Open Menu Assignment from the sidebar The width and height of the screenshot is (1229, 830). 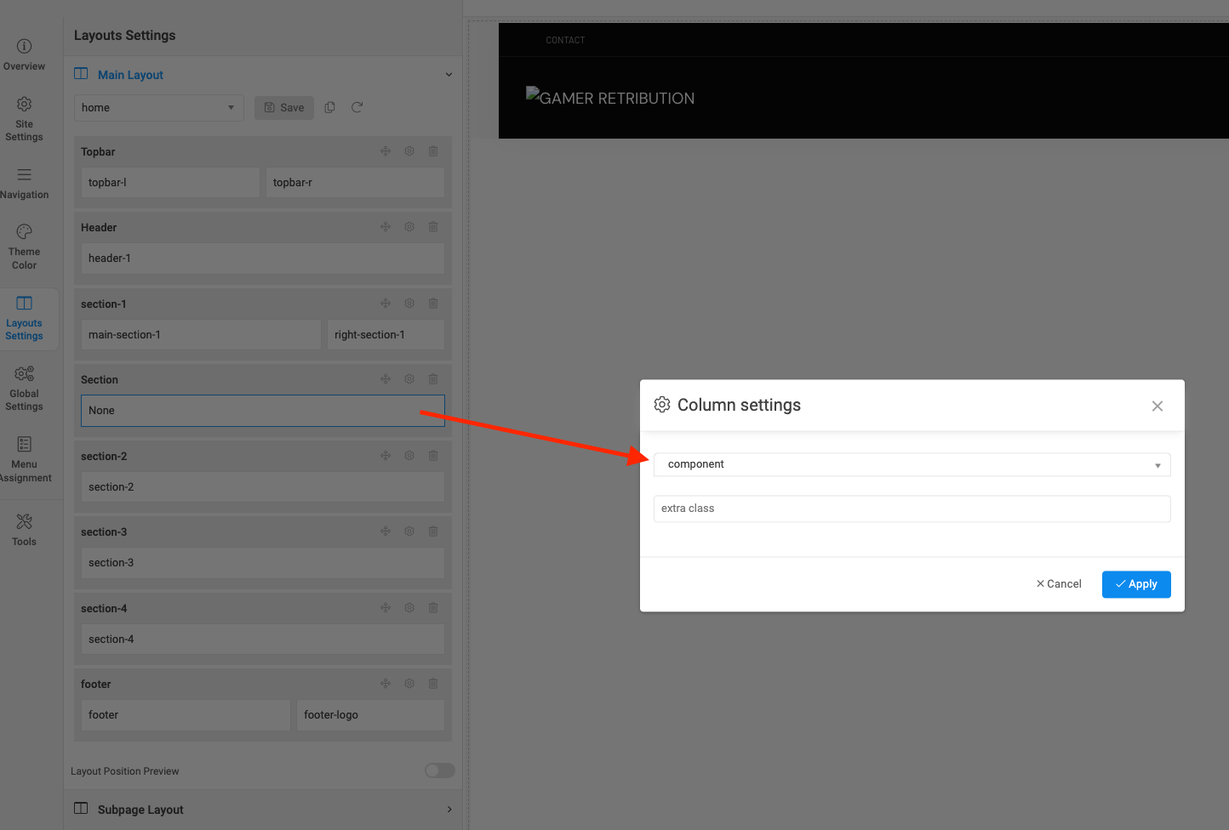click(25, 459)
